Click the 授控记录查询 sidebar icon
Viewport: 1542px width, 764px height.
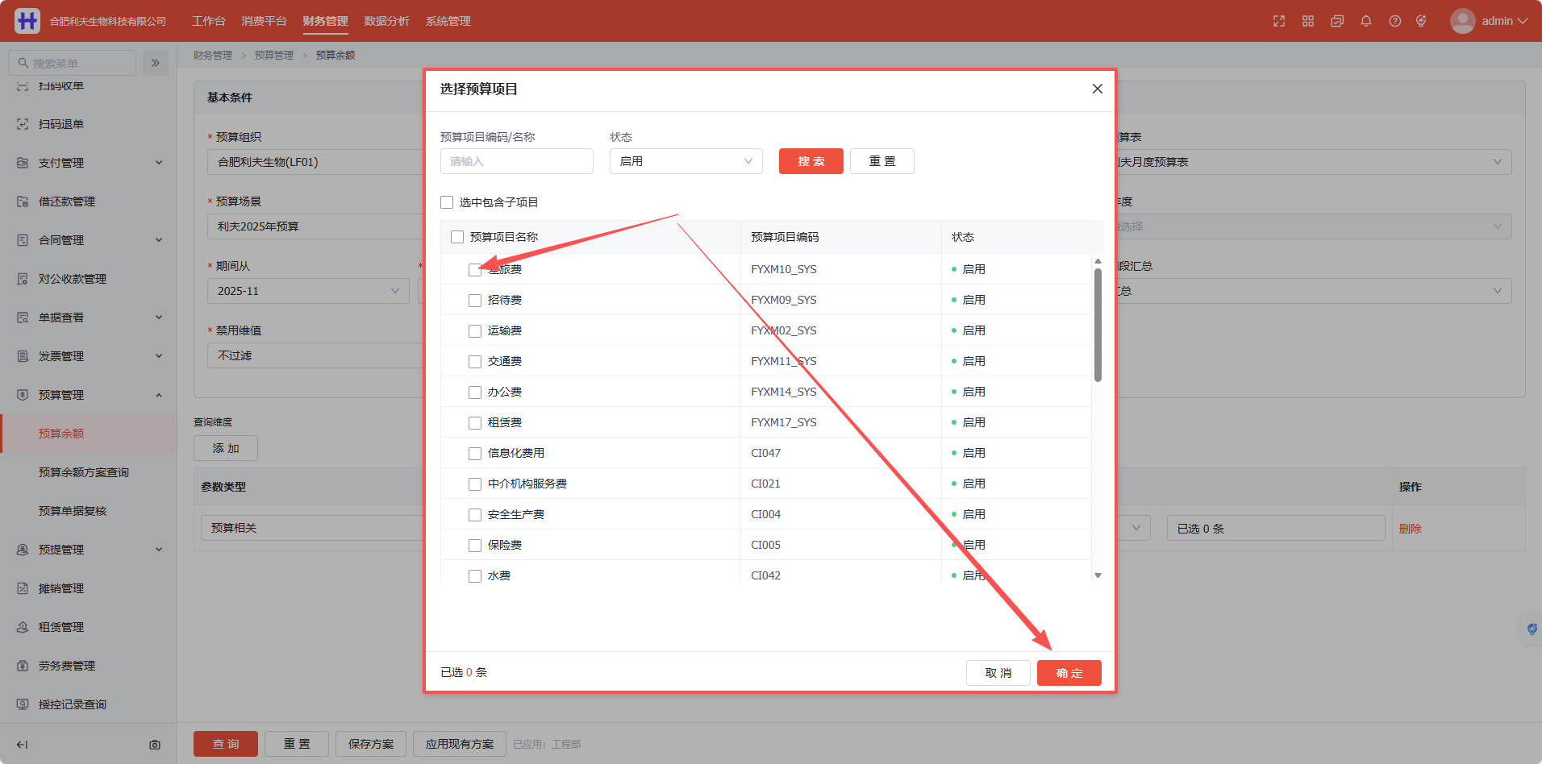pos(23,704)
